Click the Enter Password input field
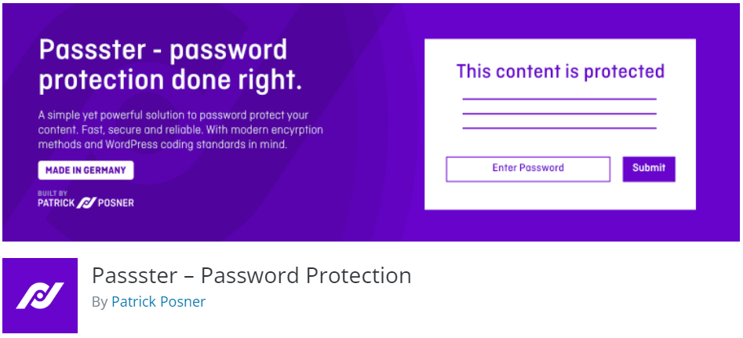 tap(528, 169)
